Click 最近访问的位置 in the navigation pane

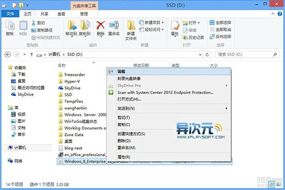[x=31, y=88]
